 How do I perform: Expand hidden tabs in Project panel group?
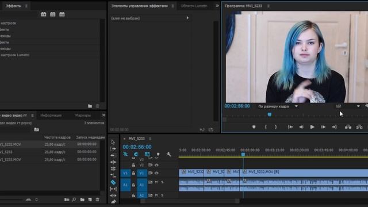[x=103, y=115]
